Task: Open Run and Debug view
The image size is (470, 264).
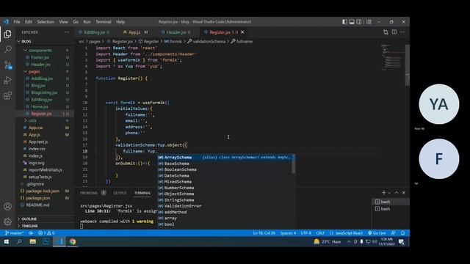Action: 7,80
